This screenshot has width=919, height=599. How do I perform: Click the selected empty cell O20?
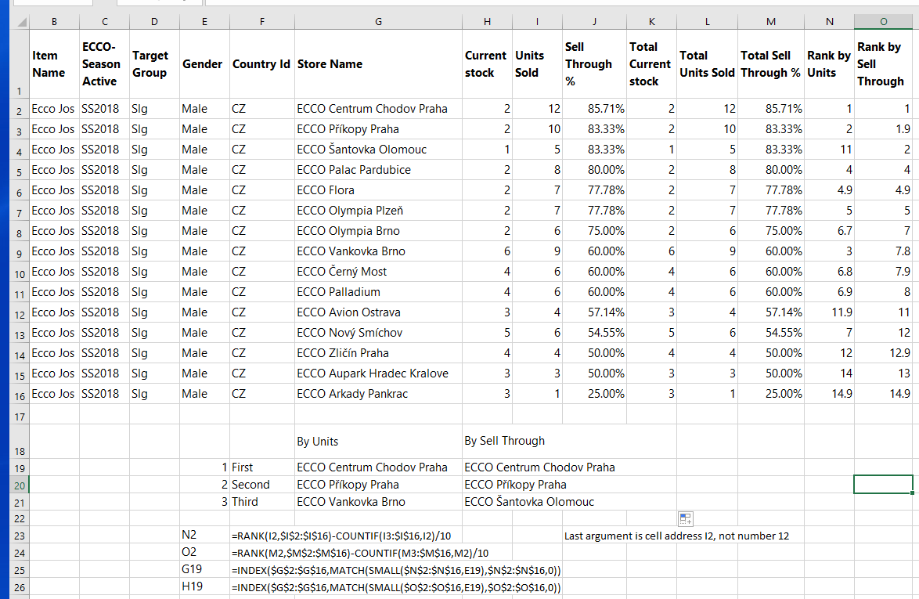[883, 485]
